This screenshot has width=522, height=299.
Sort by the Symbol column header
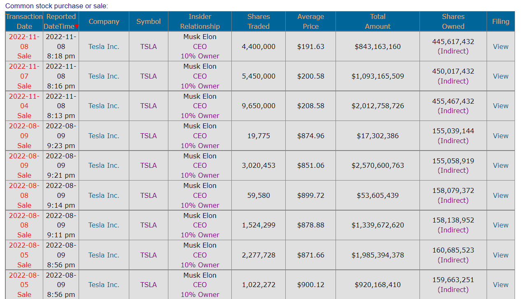tap(149, 21)
